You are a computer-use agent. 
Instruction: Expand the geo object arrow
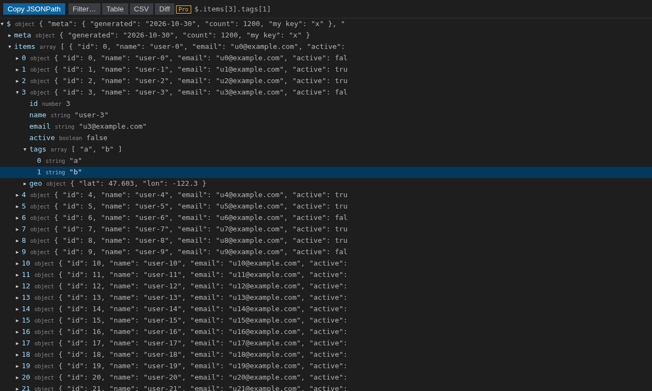pyautogui.click(x=25, y=184)
